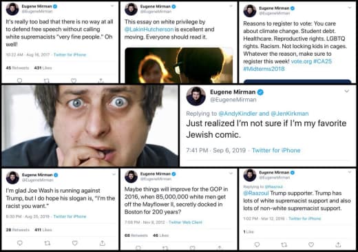Screen dimensions: 358x252
Task: Share the Raazoul reply tweet
Action: pos(338,244)
